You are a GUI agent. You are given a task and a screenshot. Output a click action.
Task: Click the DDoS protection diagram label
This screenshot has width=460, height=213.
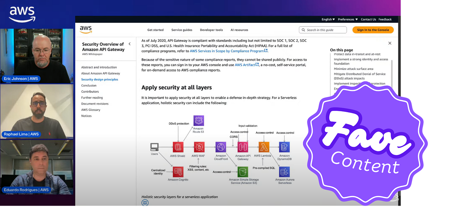(x=179, y=124)
